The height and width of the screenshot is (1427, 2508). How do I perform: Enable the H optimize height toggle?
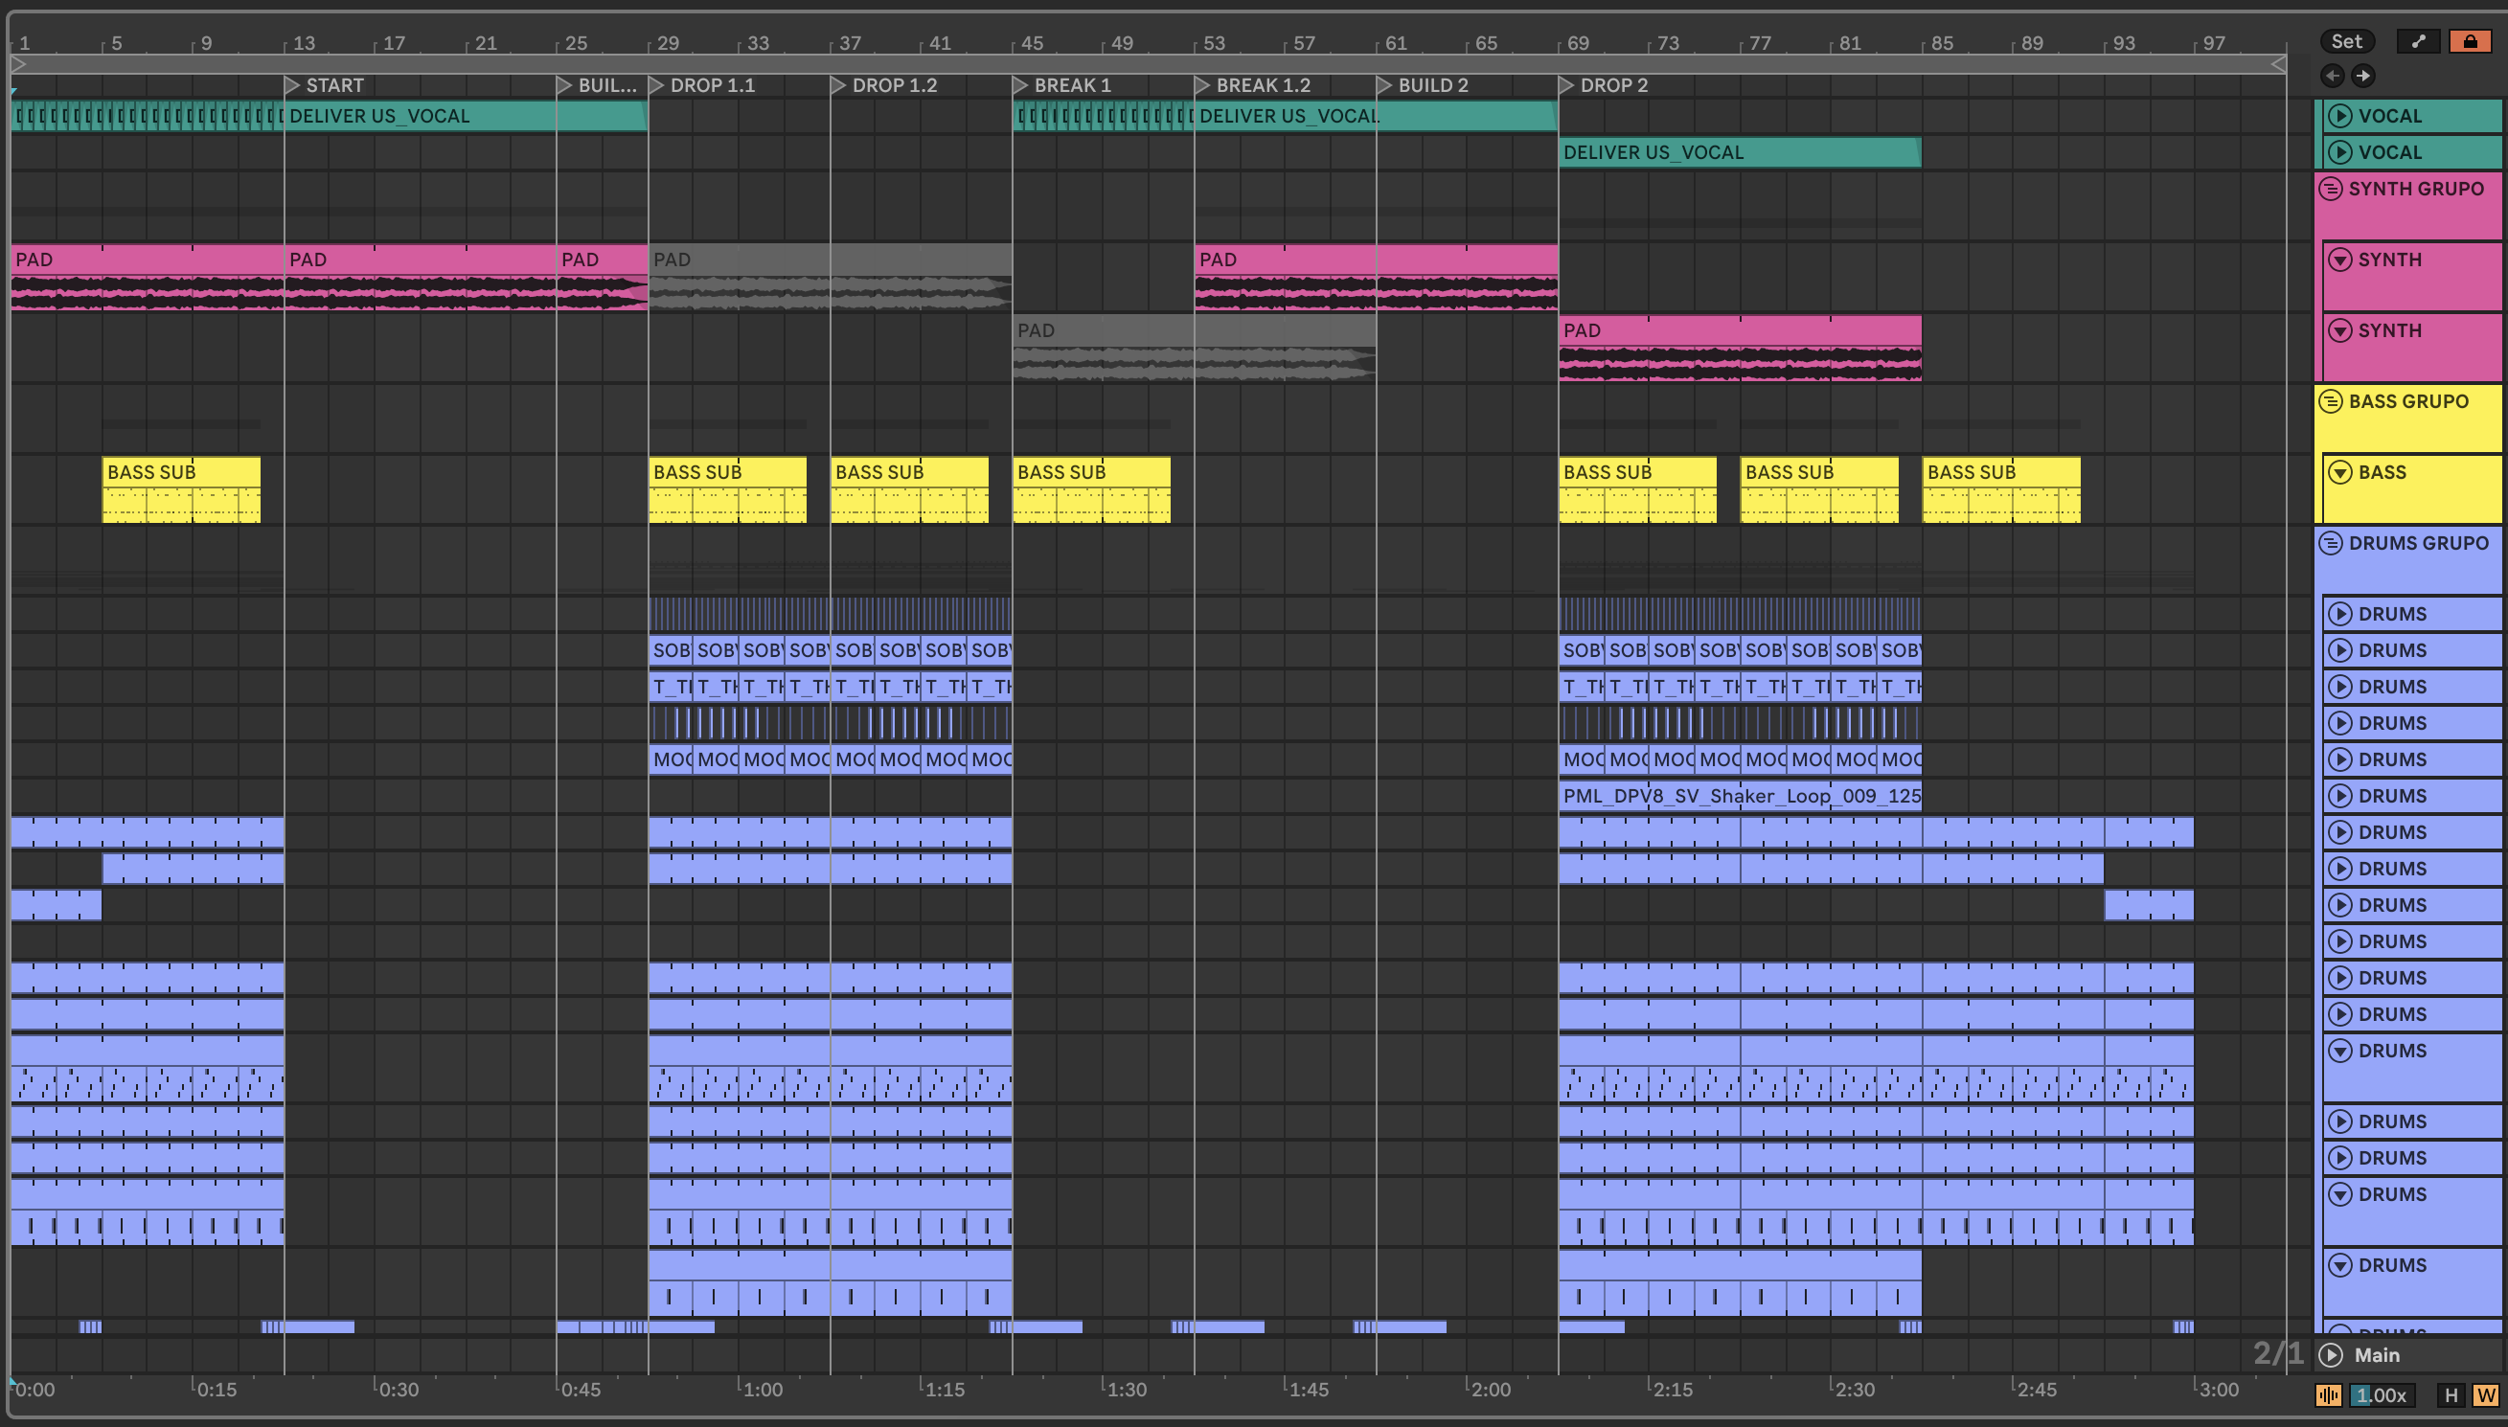2451,1394
